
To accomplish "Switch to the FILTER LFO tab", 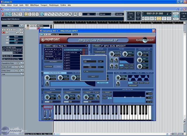I will 148,73.
